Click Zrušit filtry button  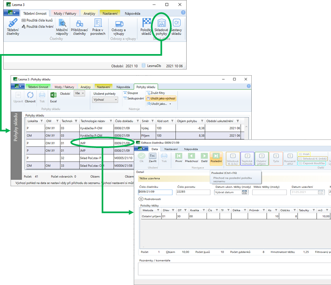(x=156, y=93)
